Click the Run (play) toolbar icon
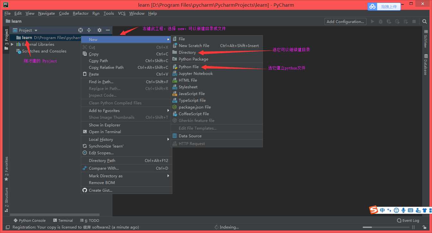Image resolution: width=432 pixels, height=233 pixels. click(x=372, y=21)
